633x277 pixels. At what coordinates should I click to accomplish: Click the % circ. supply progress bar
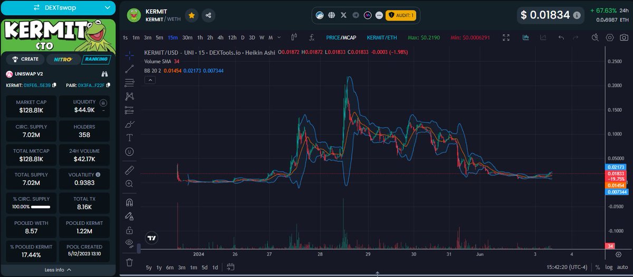pos(41,206)
